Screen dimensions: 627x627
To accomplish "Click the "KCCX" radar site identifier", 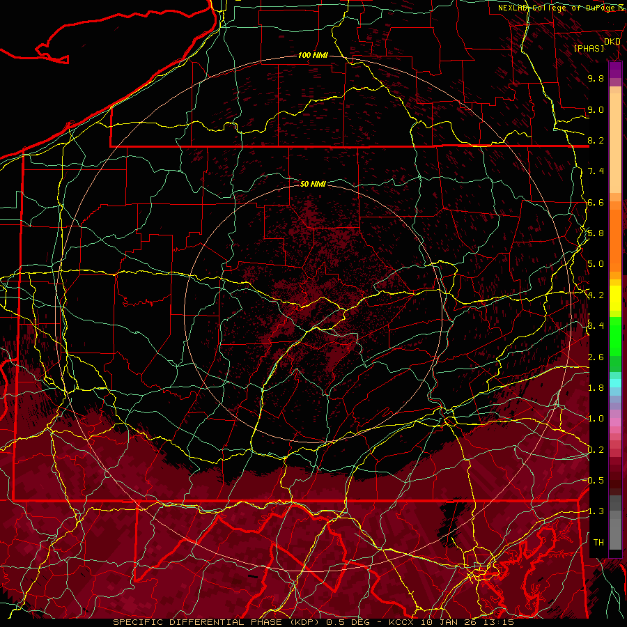I will click(x=401, y=622).
